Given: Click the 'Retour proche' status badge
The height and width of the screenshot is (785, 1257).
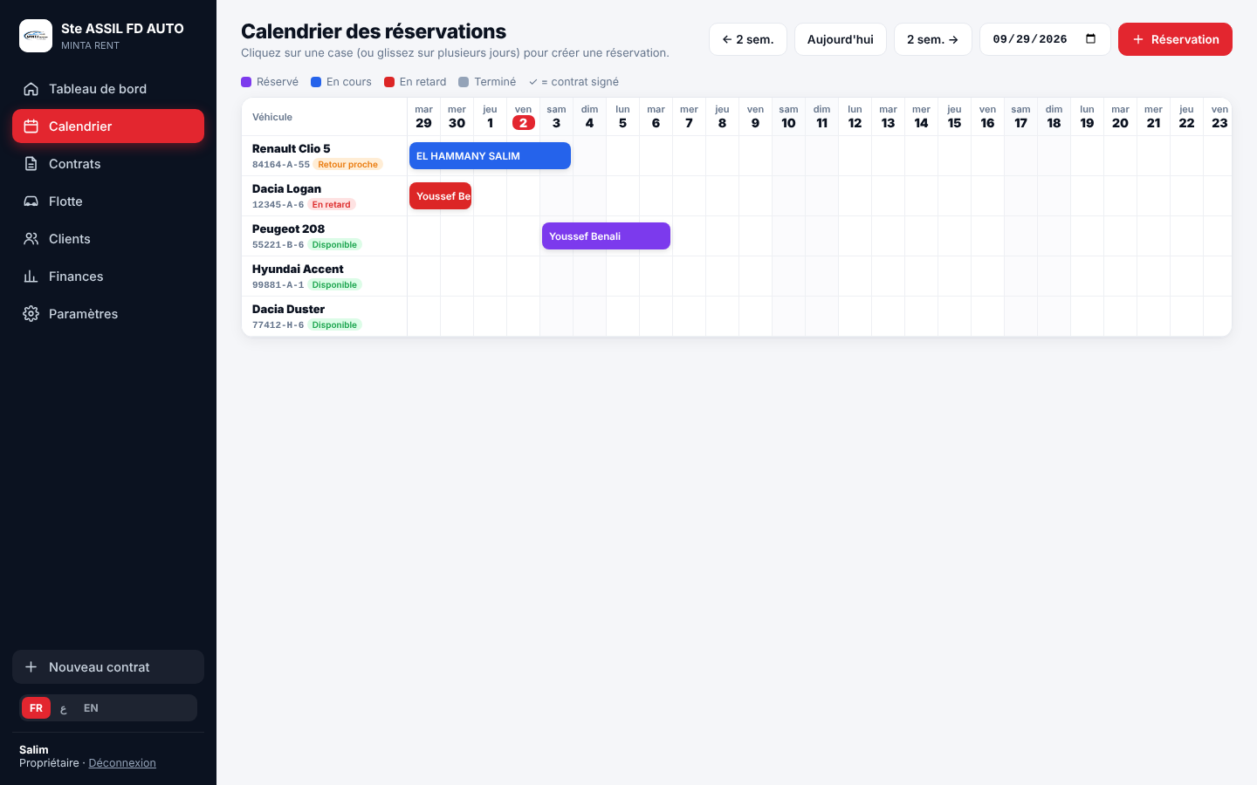Looking at the screenshot, I should (x=348, y=164).
